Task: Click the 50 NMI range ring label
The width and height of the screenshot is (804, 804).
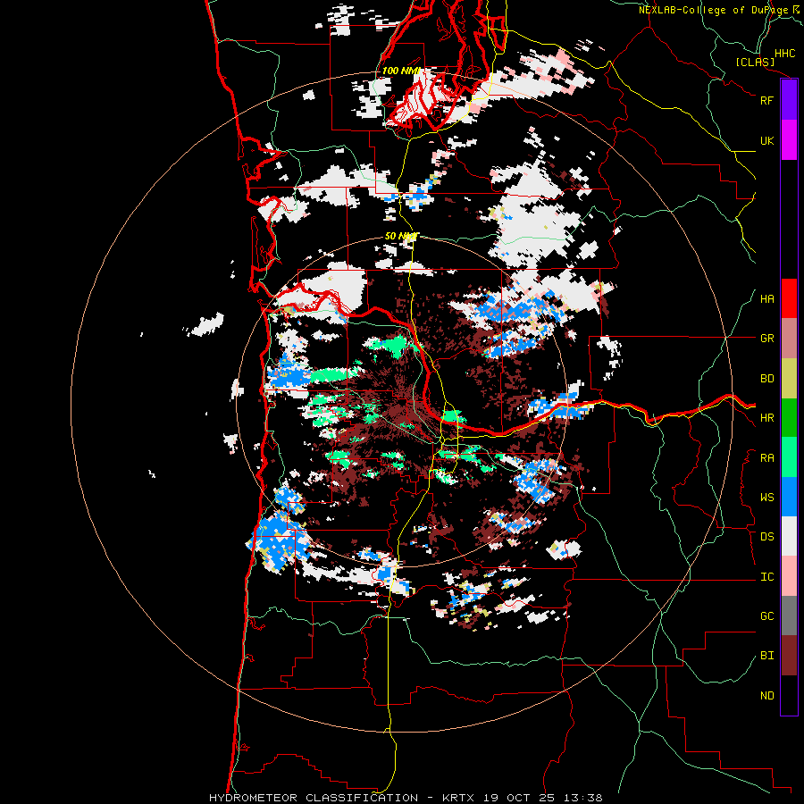Action: click(401, 236)
